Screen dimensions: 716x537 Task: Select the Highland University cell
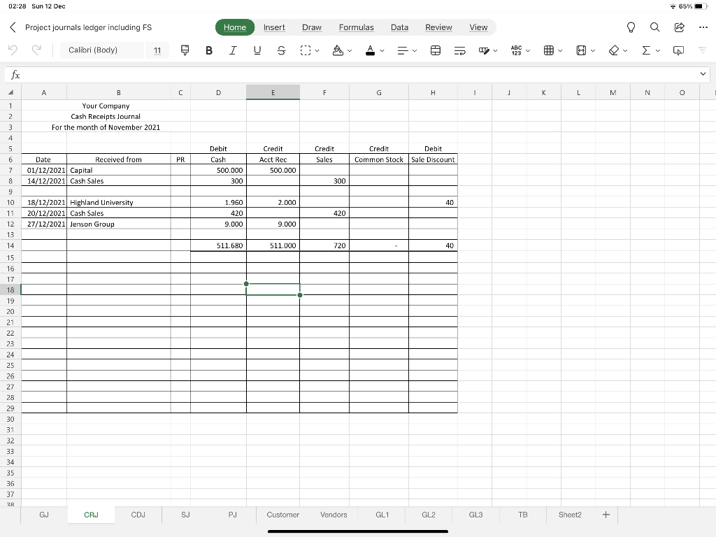tap(119, 202)
